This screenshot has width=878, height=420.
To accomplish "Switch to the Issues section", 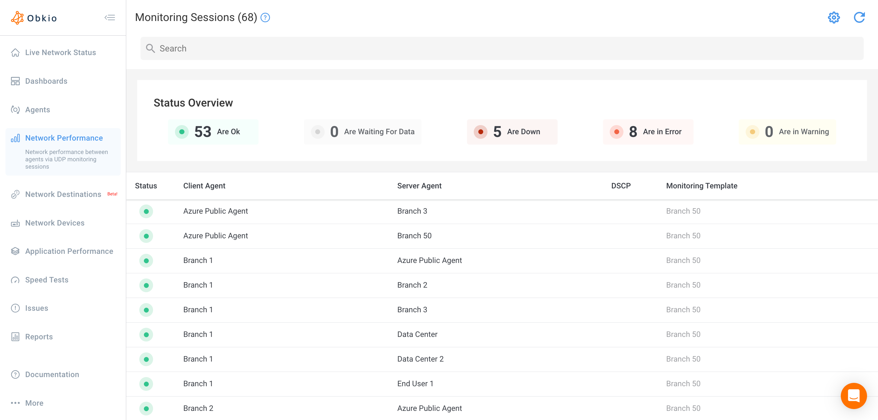I will 37,308.
